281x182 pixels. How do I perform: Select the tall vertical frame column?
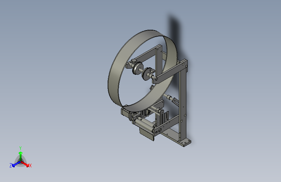[183, 106]
